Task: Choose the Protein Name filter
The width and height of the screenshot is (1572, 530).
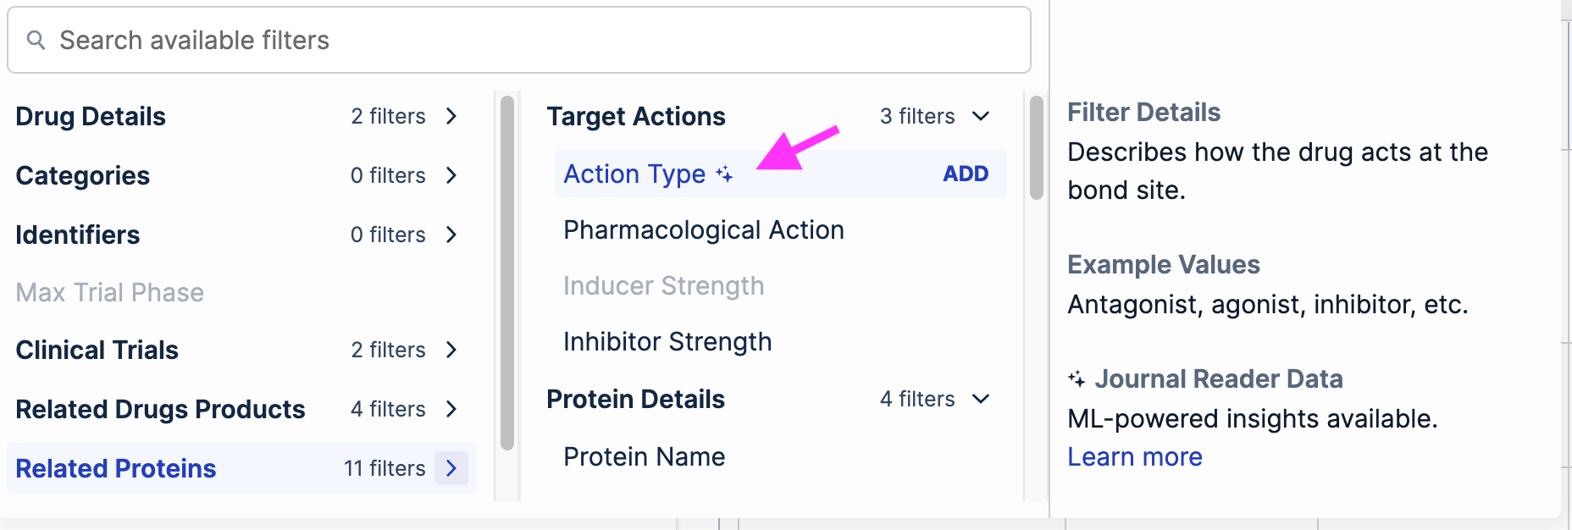Action: click(644, 457)
